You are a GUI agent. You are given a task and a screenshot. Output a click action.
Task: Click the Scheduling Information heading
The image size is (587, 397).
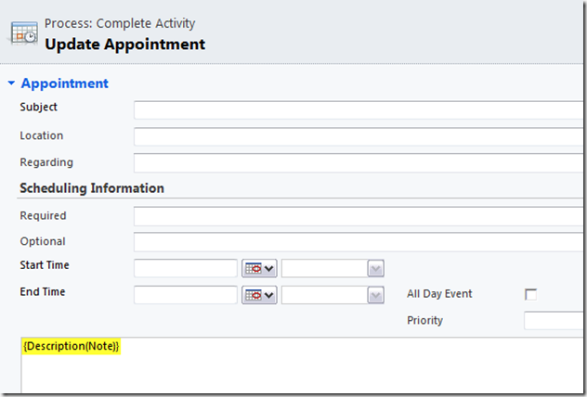coord(92,188)
